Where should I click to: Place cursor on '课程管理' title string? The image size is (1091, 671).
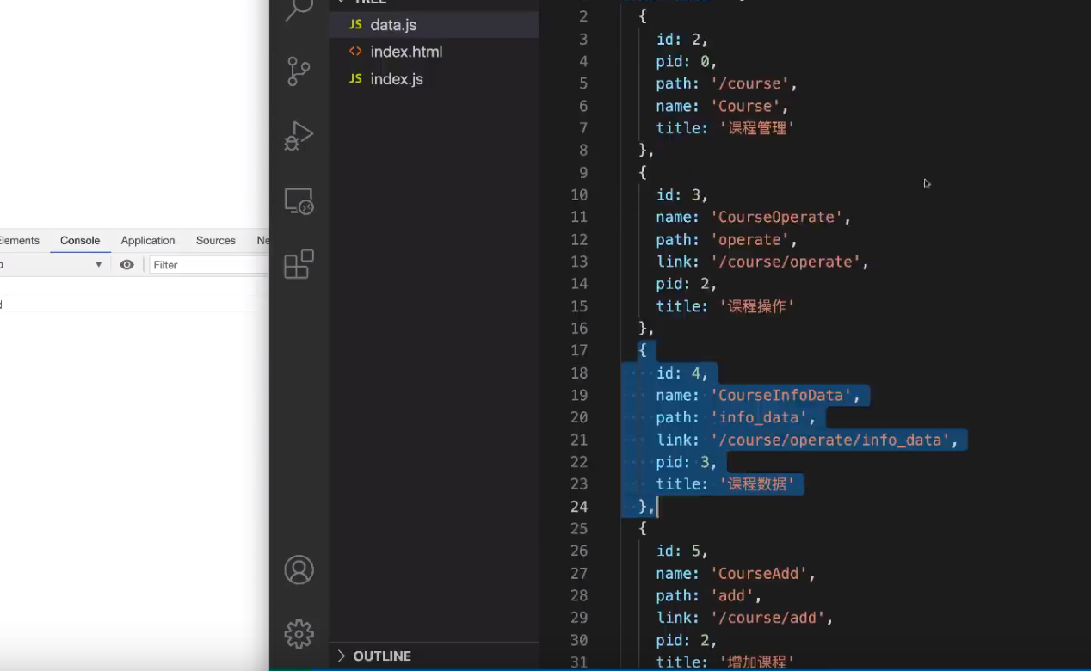pyautogui.click(x=757, y=128)
